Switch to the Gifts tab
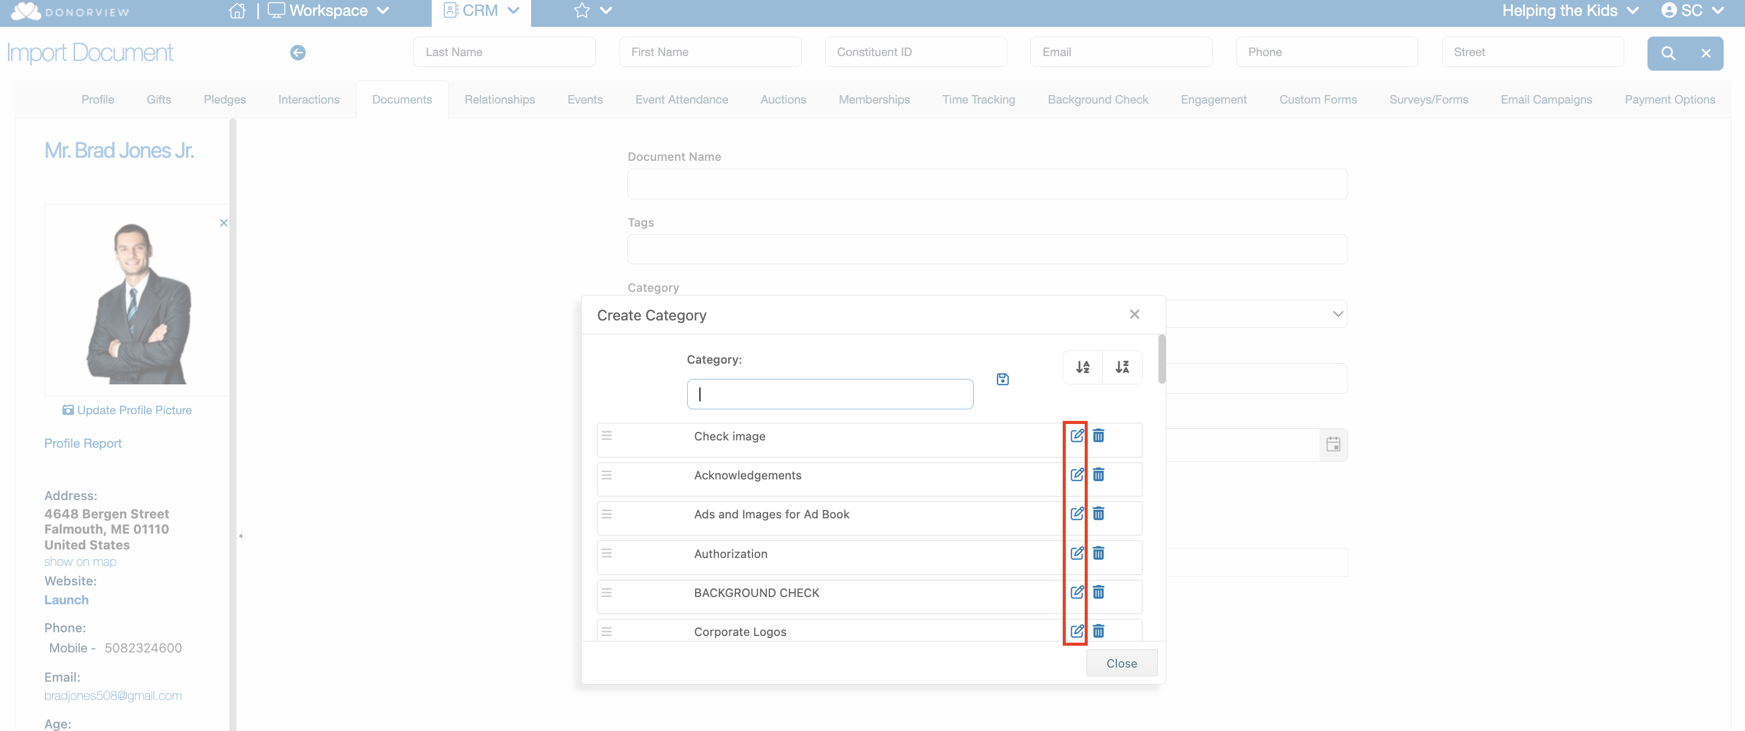Image resolution: width=1745 pixels, height=731 pixels. [x=159, y=99]
